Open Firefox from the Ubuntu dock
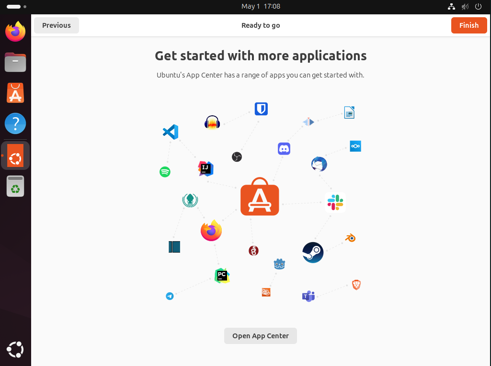 (x=15, y=32)
